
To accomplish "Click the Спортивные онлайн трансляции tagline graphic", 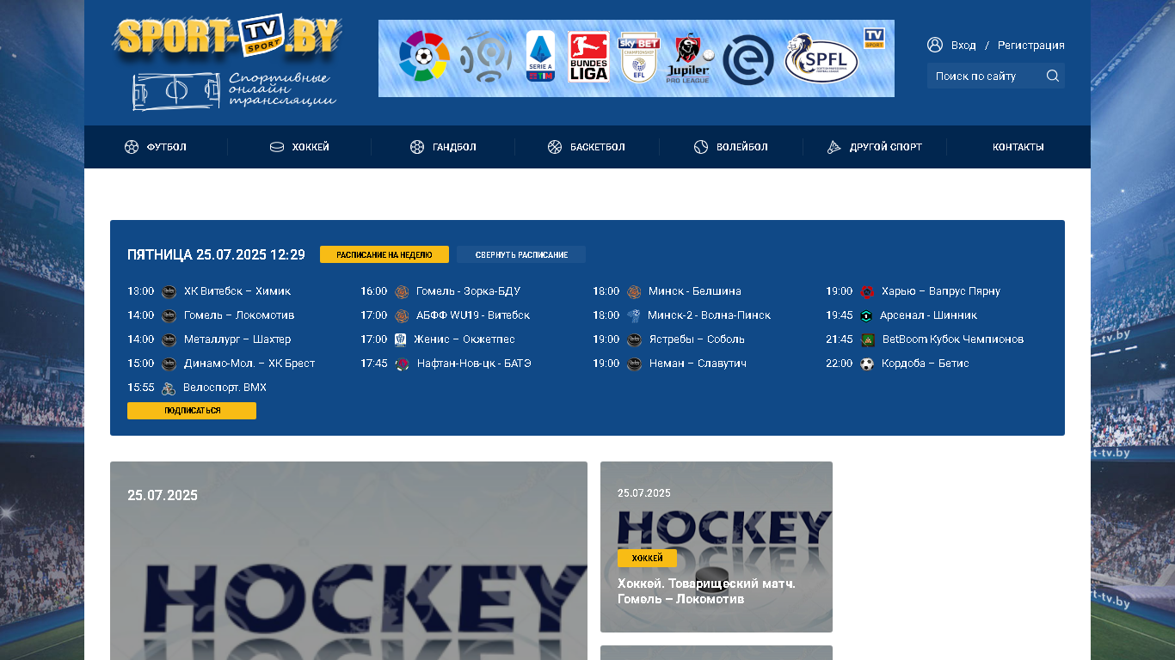I will [x=234, y=91].
